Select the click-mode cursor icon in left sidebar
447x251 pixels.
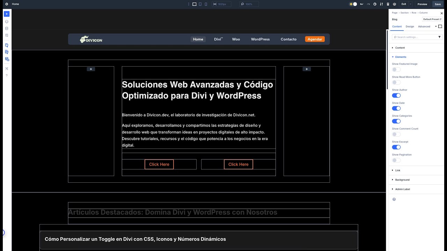point(7,45)
